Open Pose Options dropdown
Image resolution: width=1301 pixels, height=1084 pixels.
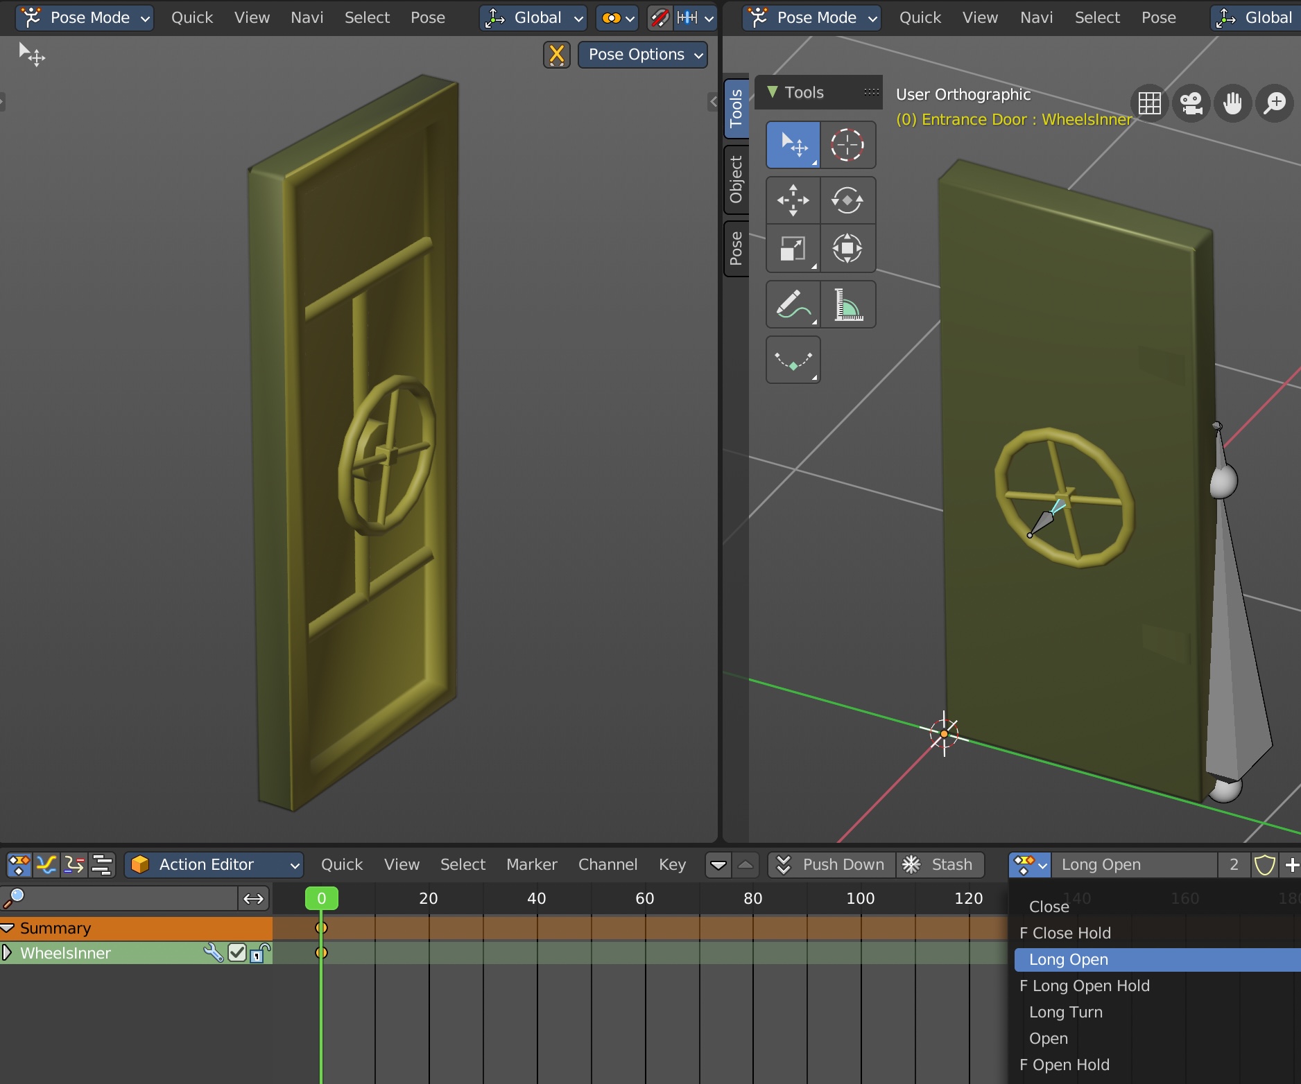643,55
